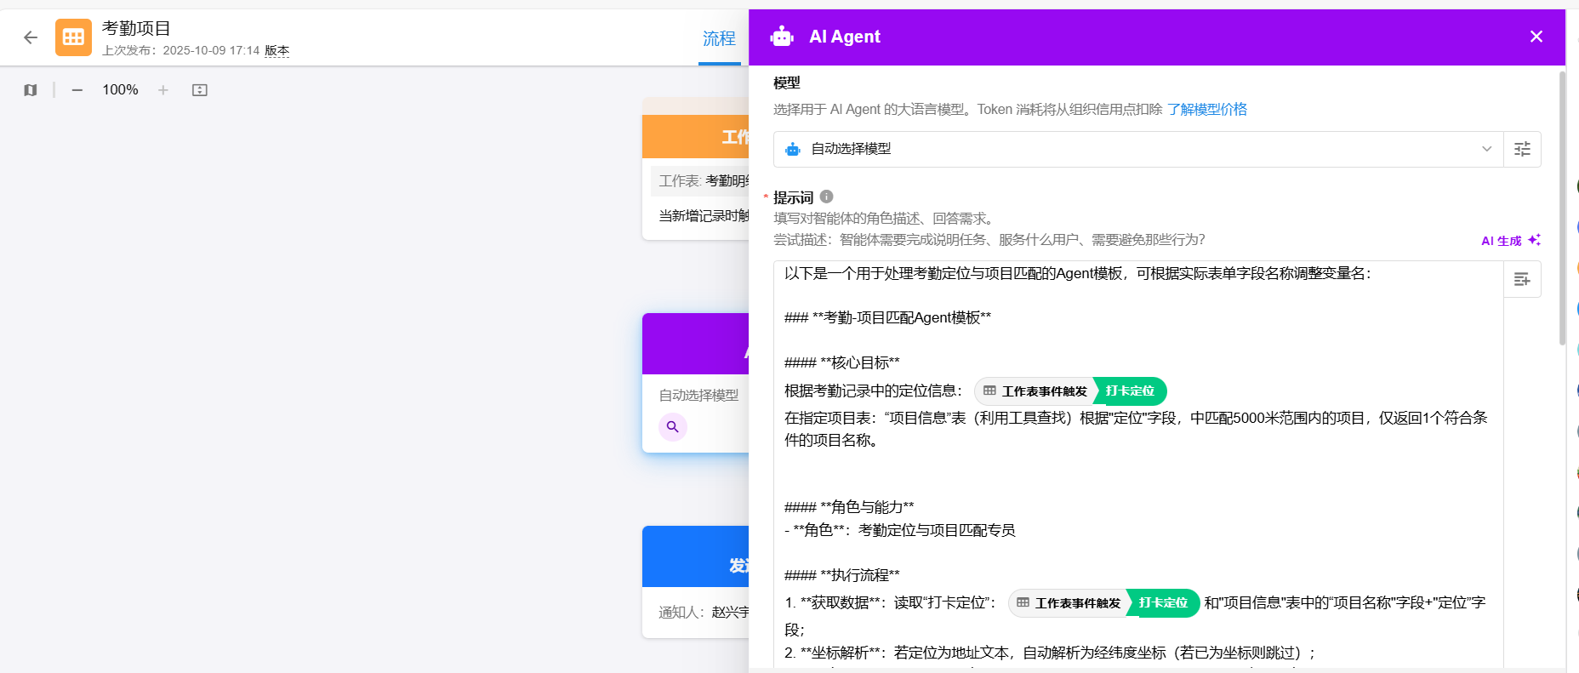Click the prompt info tooltip icon
The width and height of the screenshot is (1579, 673).
826,197
